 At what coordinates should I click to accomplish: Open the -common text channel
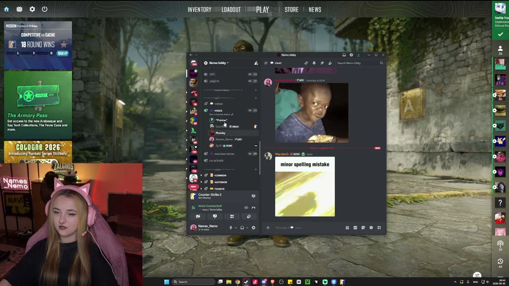230,175
